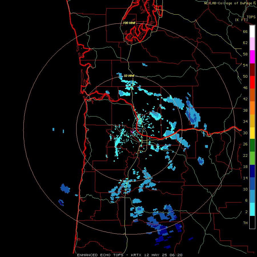The height and width of the screenshot is (257, 257).
Task: Select the 58 legend value
Action: 245,54
